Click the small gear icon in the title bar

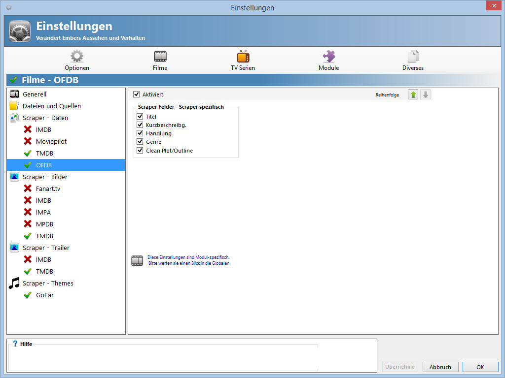coord(9,7)
